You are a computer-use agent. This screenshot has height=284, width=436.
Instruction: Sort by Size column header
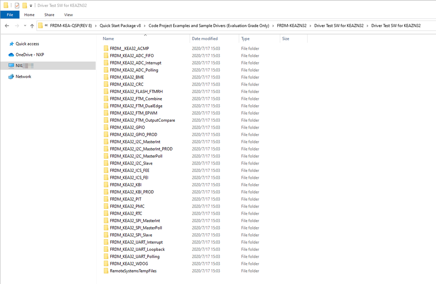[x=285, y=39]
